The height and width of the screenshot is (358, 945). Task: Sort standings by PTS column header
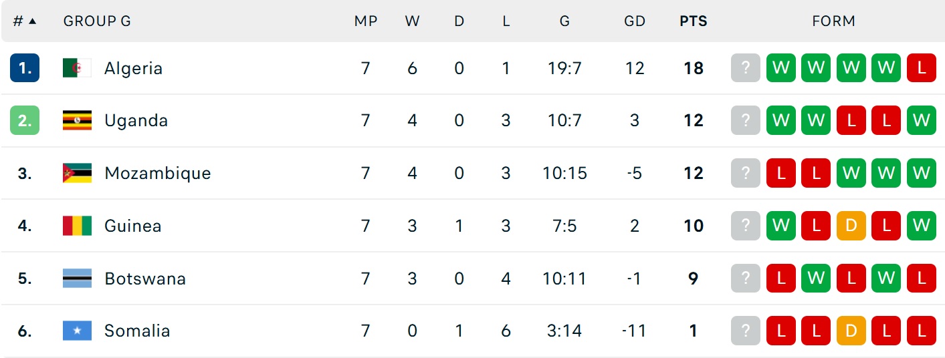(694, 21)
